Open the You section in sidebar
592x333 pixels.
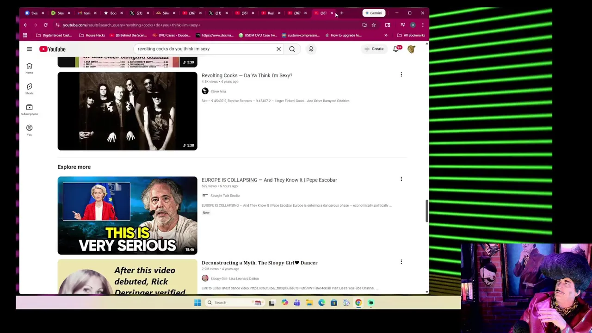click(x=29, y=130)
